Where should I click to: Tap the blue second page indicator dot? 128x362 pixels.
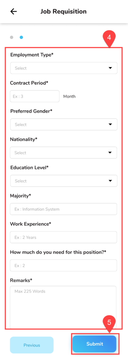coord(21,37)
